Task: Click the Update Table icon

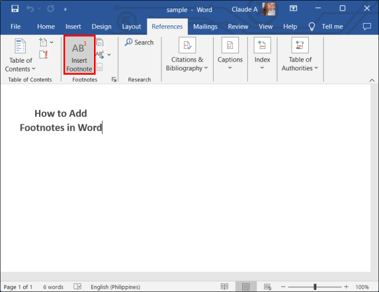Action: [43, 54]
